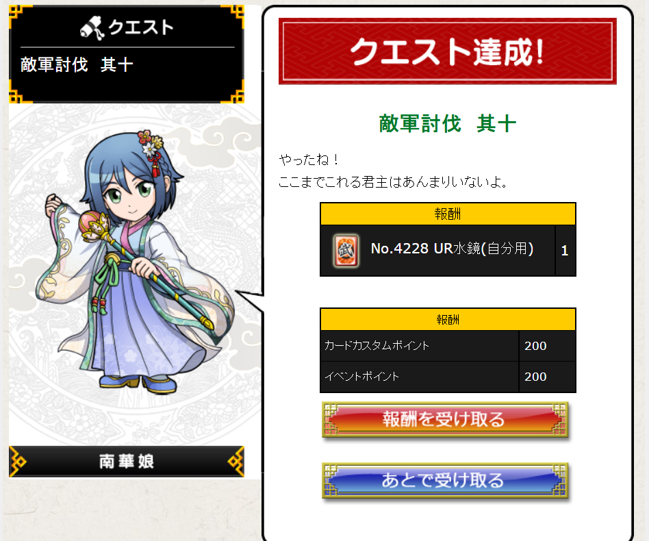Viewport: 649px width, 541px height.
Task: Click the 南華娘 character illustration
Action: tap(134, 262)
